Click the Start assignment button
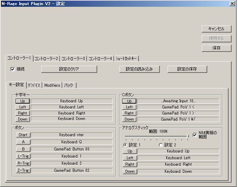The width and height of the screenshot is (238, 187). 23,135
